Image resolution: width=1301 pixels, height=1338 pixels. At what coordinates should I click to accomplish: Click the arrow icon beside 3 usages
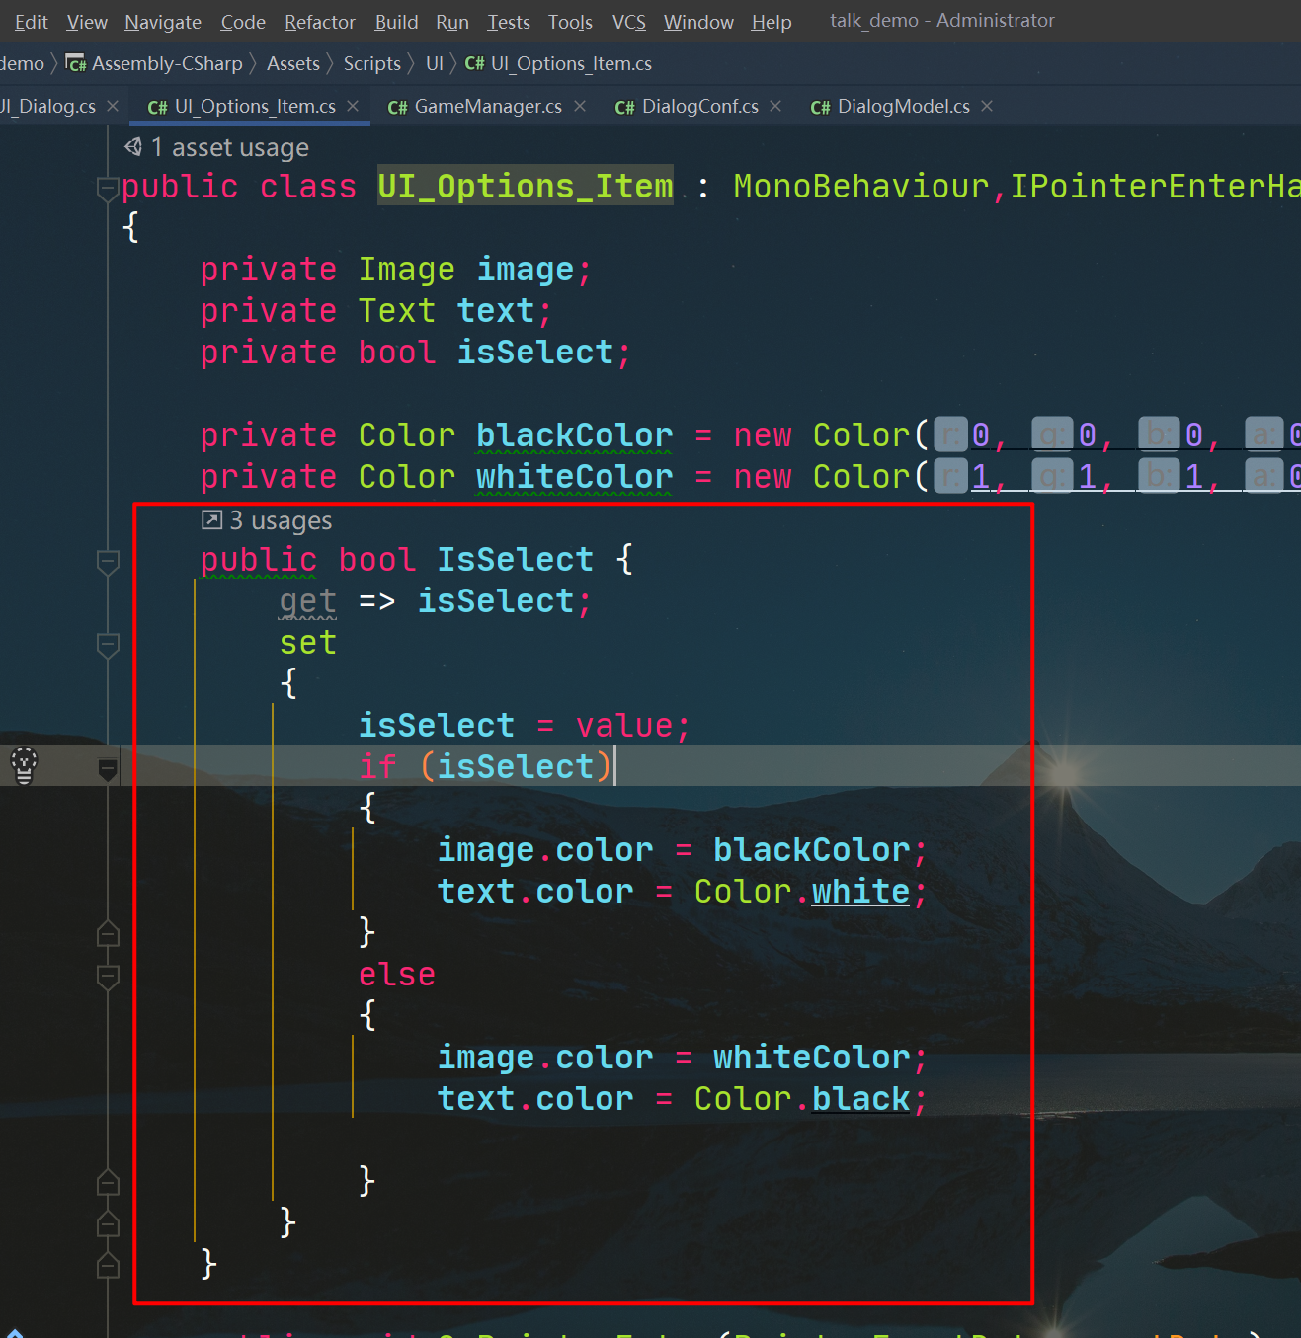pyautogui.click(x=211, y=519)
